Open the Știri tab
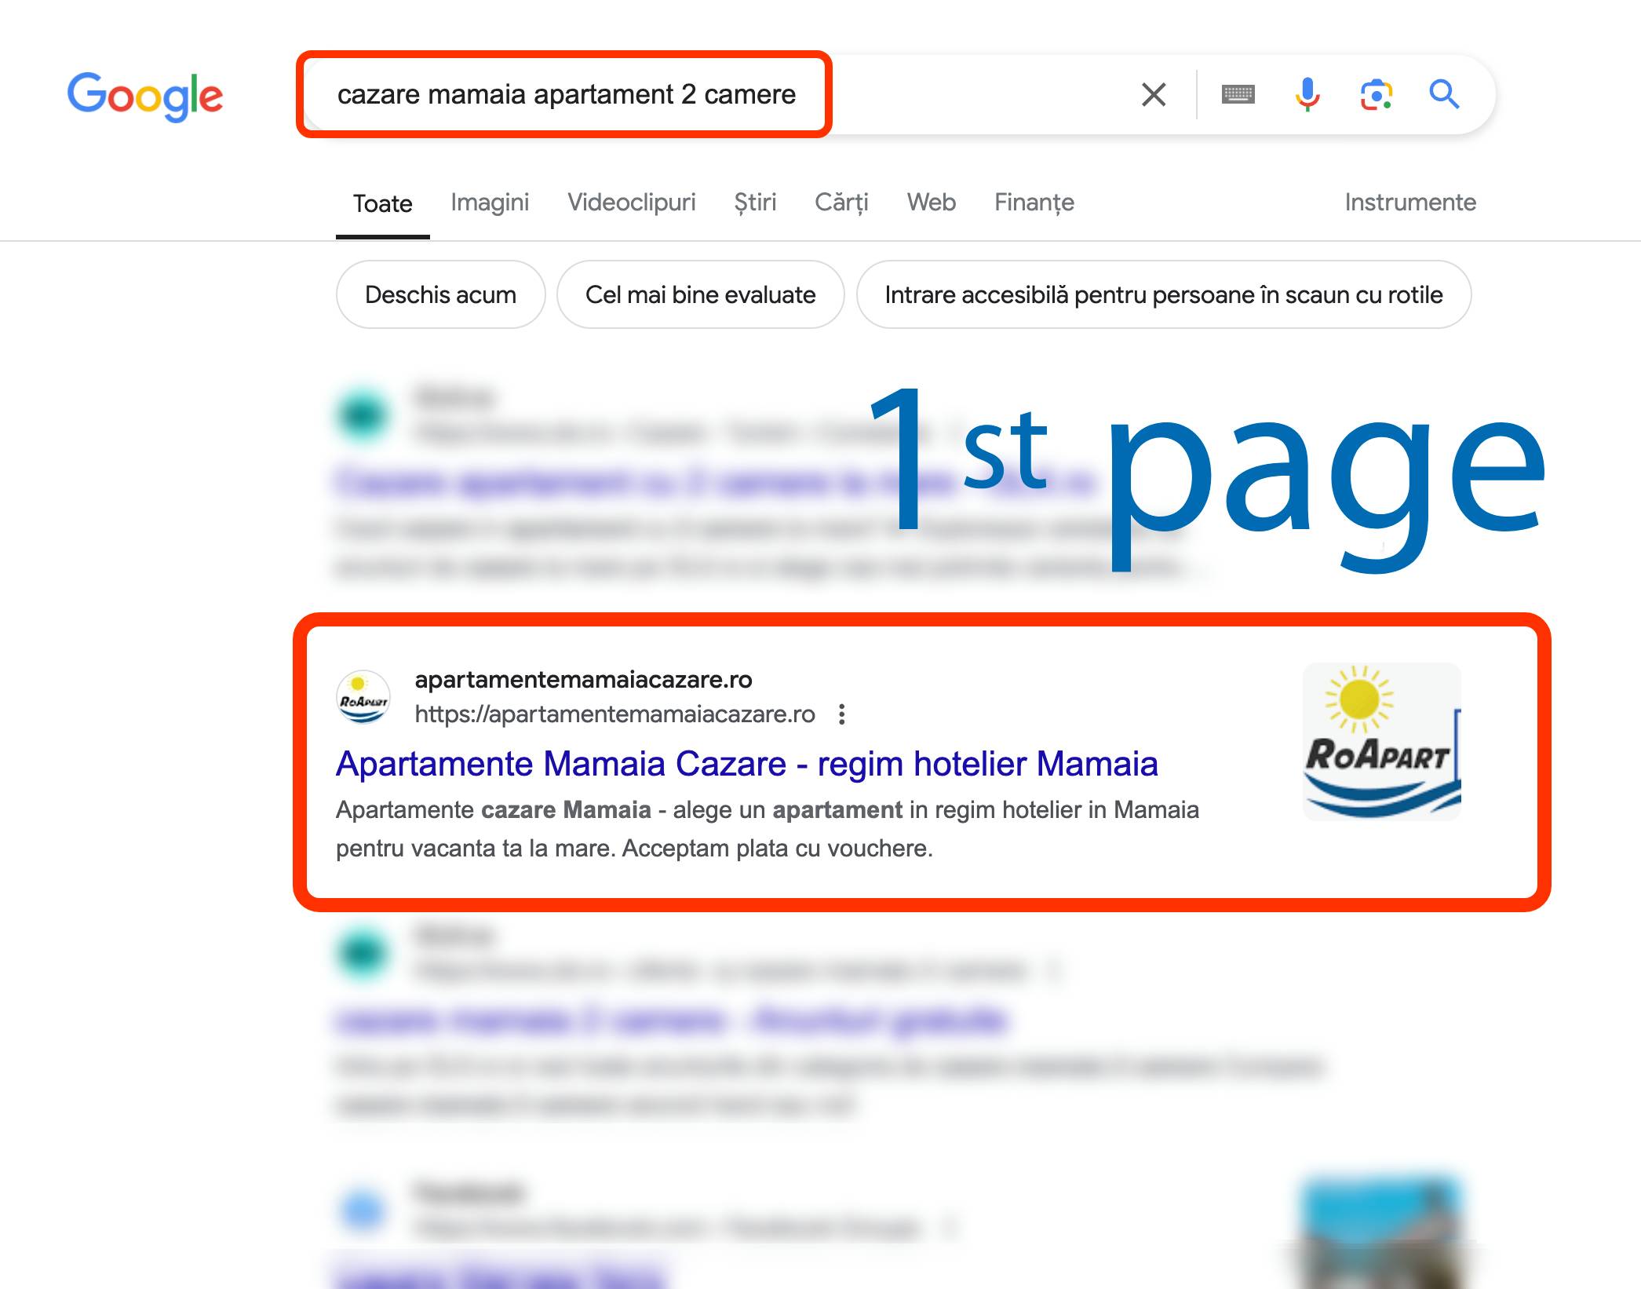The height and width of the screenshot is (1289, 1641). click(x=755, y=203)
